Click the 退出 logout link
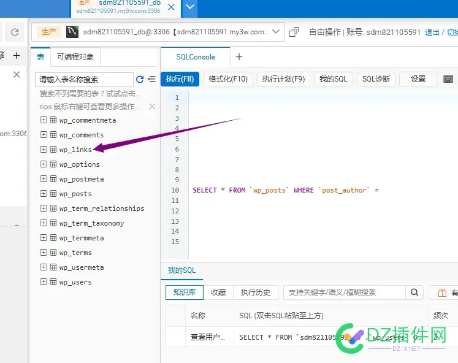This screenshot has height=363, width=458. (x=432, y=32)
